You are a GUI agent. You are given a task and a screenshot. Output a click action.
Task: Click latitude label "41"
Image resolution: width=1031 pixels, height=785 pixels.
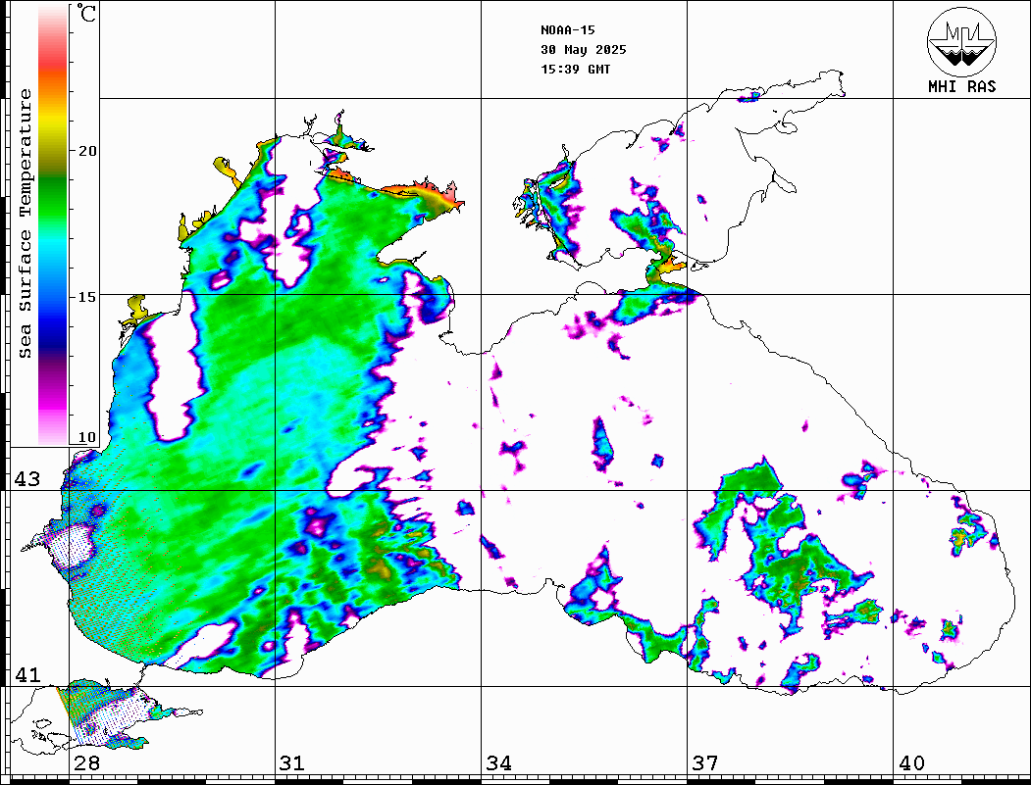click(26, 674)
